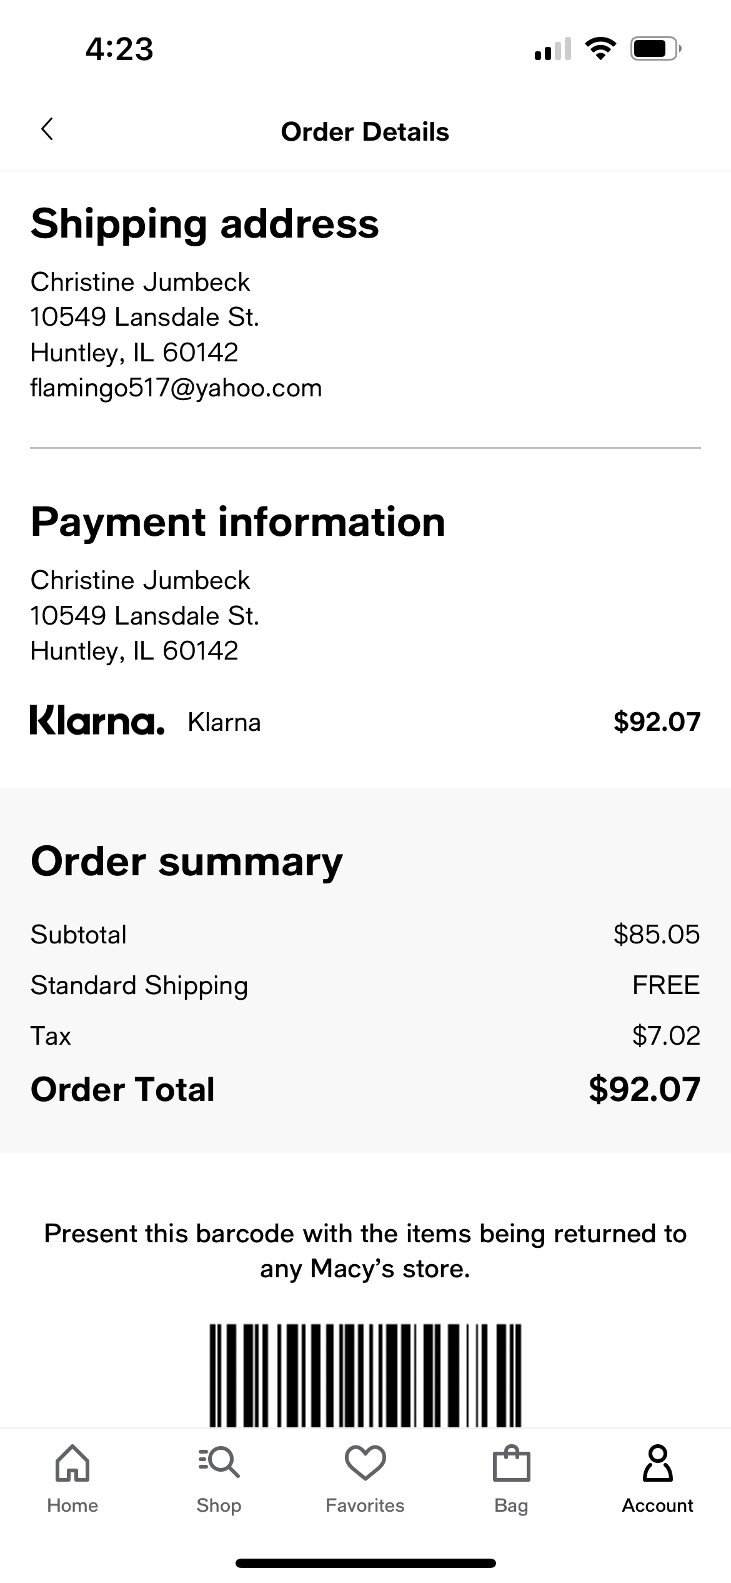The height and width of the screenshot is (1583, 731).
Task: Tap the Wi-Fi status icon
Action: click(x=600, y=48)
